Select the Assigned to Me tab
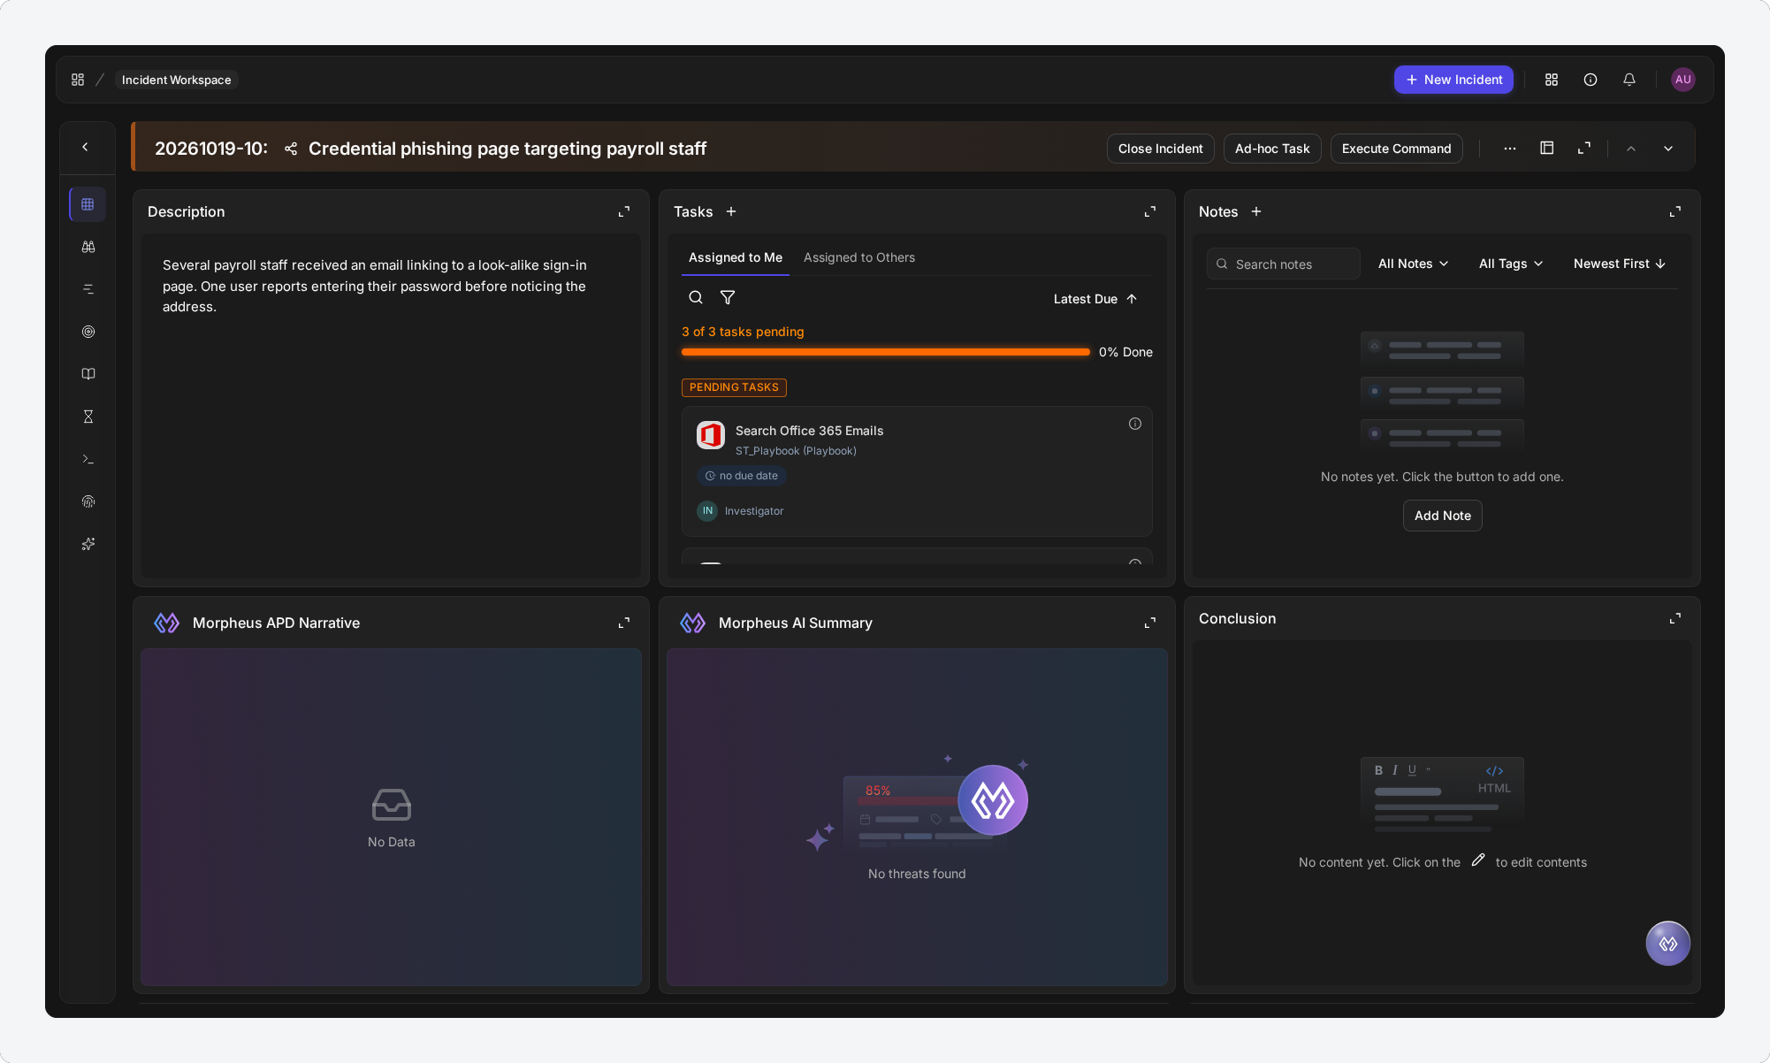The image size is (1770, 1063). [736, 257]
